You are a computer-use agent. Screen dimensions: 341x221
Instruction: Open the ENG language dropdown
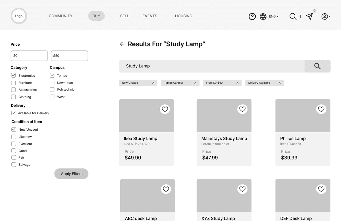click(x=274, y=16)
